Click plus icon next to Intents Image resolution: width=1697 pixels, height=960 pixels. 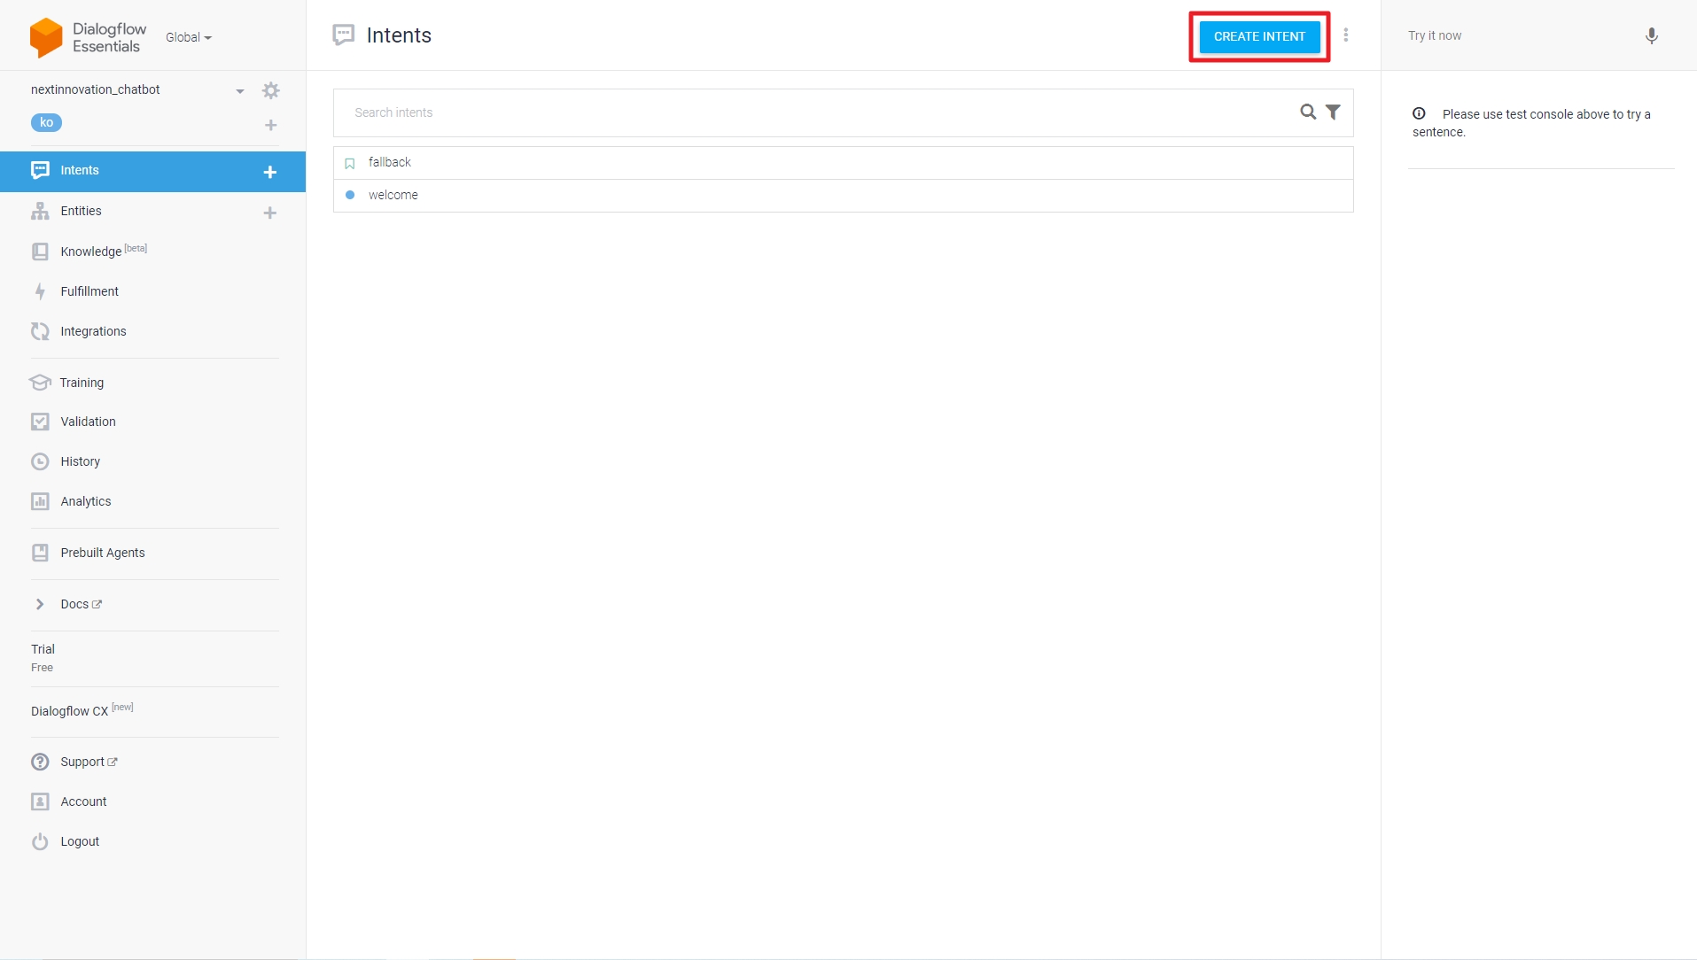(270, 172)
